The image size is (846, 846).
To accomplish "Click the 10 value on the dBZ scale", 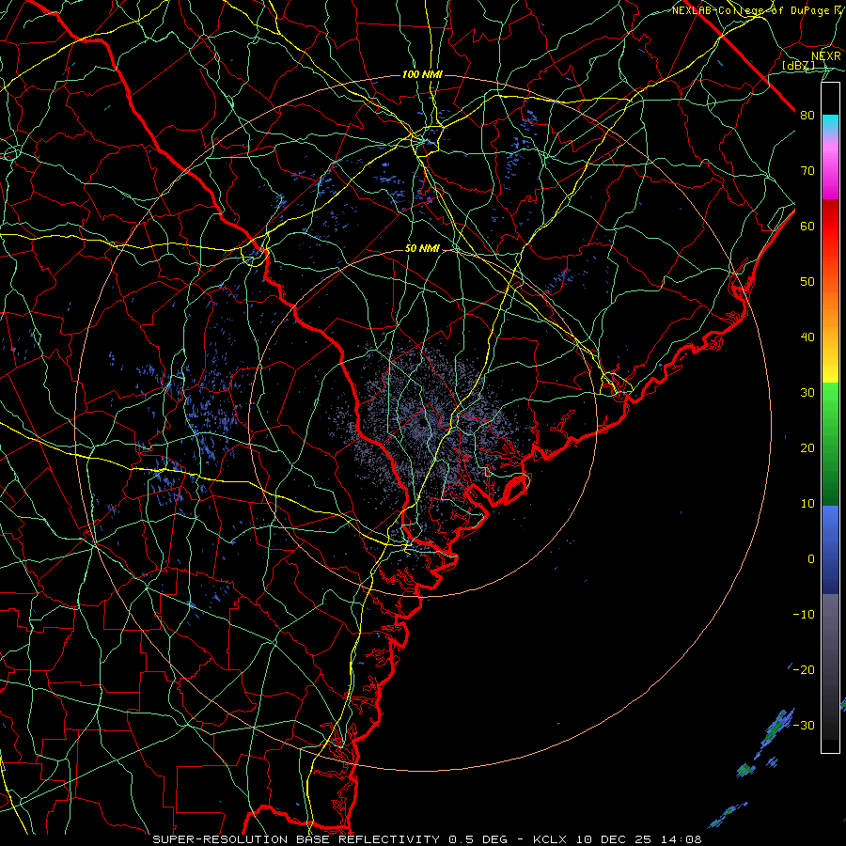I will [807, 504].
